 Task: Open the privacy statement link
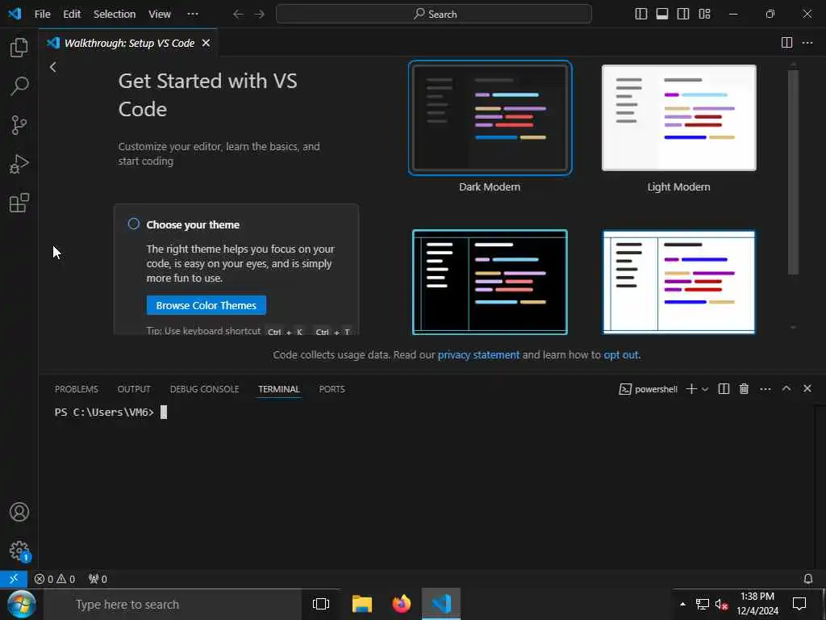click(478, 355)
